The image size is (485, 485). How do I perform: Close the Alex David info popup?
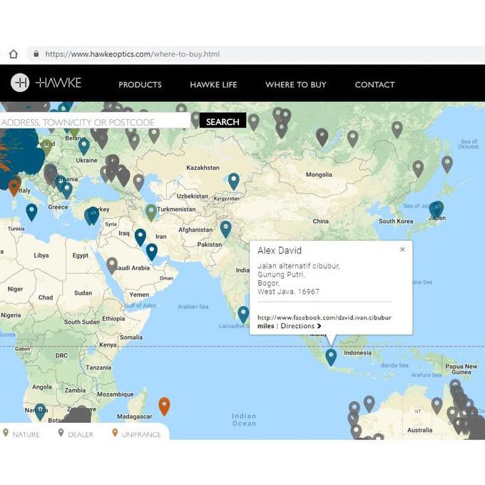(x=402, y=250)
